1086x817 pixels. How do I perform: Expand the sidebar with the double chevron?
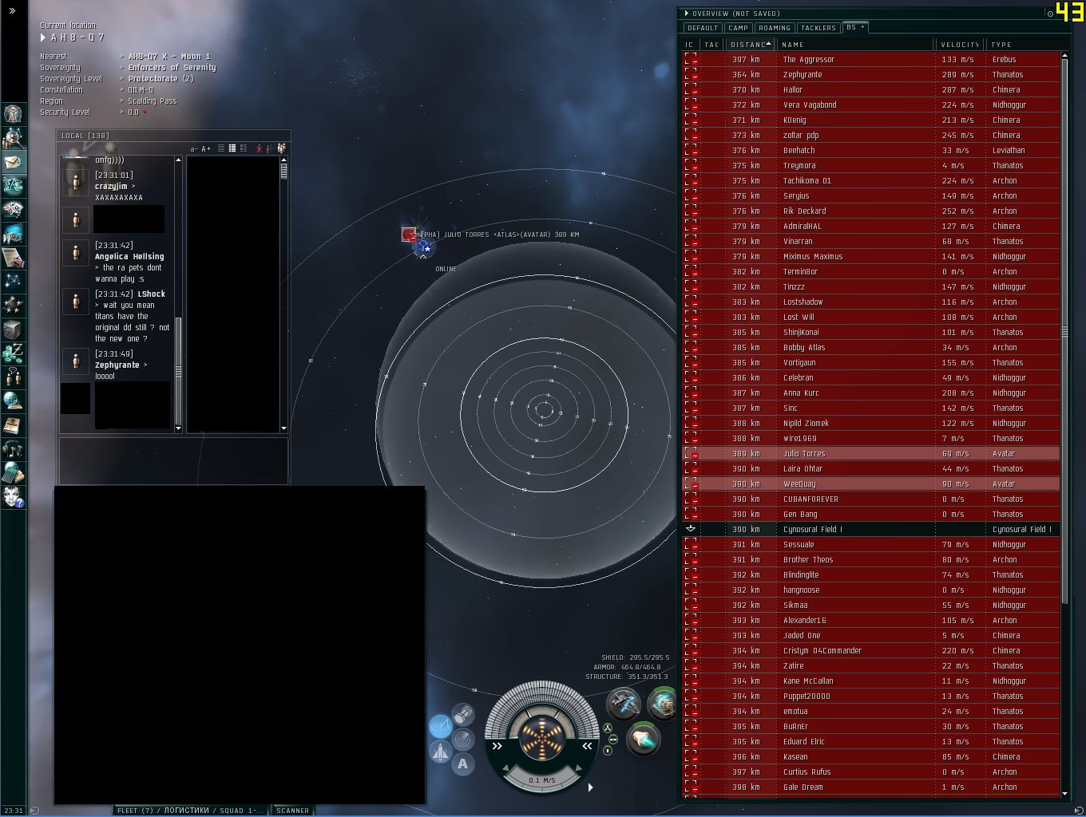point(12,11)
